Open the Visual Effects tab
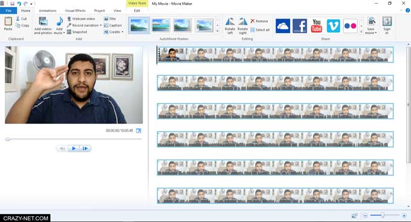This screenshot has width=411, height=222. pyautogui.click(x=75, y=11)
